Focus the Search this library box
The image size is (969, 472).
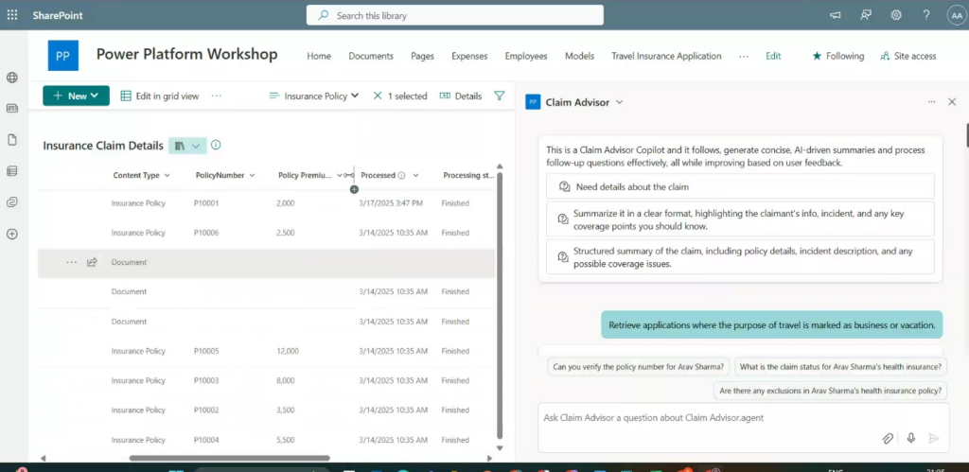click(x=455, y=15)
